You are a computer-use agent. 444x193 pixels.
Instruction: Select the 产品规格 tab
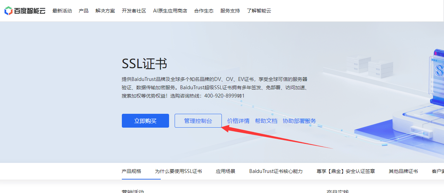(x=132, y=171)
